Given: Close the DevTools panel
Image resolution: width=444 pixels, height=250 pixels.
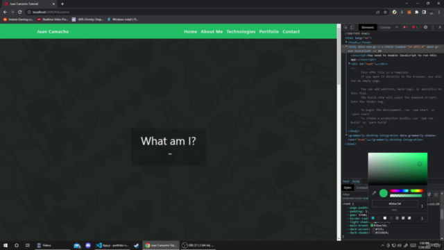Looking at the screenshot, I should click(440, 27).
